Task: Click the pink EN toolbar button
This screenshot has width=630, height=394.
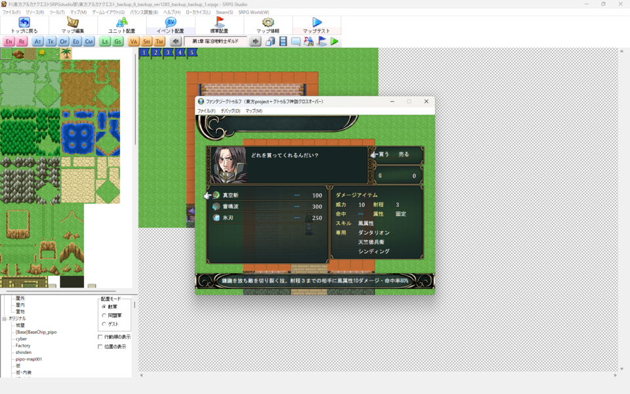Action: 9,42
